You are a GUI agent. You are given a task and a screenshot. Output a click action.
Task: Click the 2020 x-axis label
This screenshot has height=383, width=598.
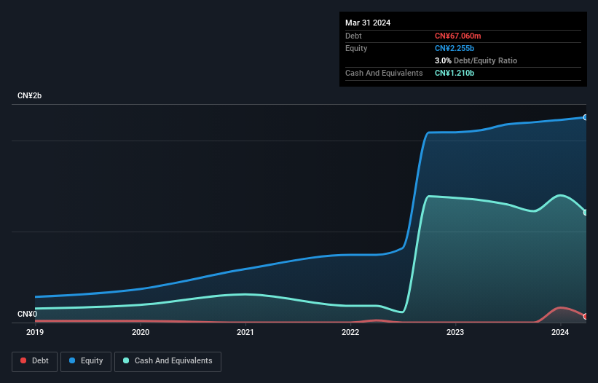click(141, 332)
